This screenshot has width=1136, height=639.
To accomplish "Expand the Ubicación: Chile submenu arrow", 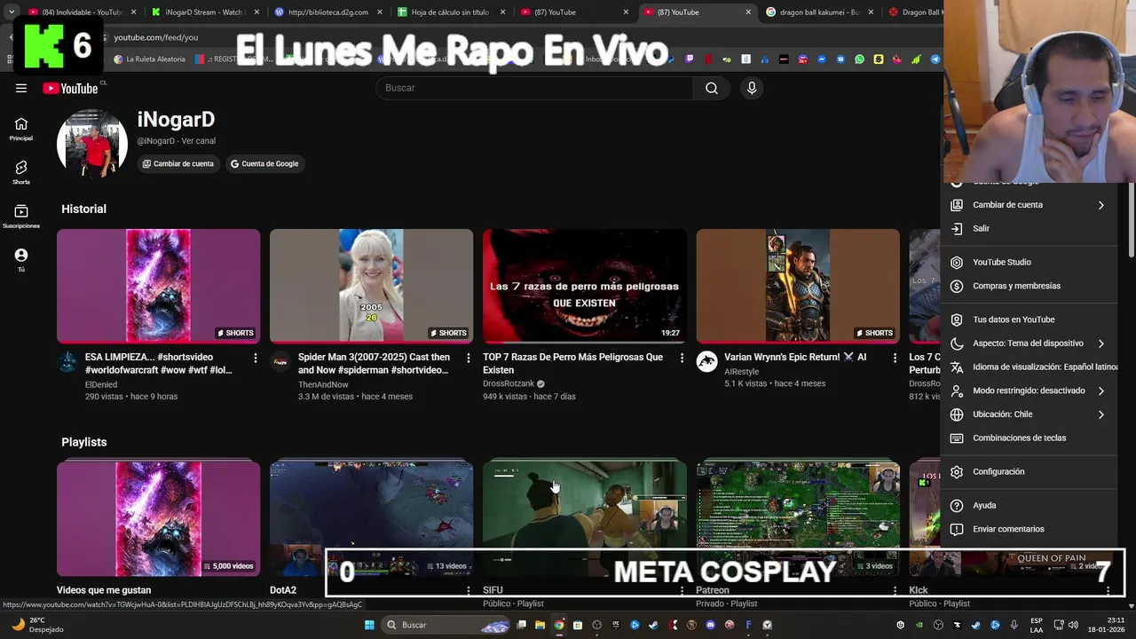I will click(1101, 414).
